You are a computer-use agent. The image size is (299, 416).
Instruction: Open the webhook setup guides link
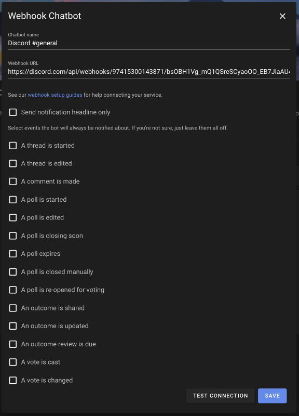pos(55,95)
